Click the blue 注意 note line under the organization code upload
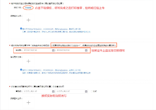The image size is (156, 110). click(x=56, y=73)
